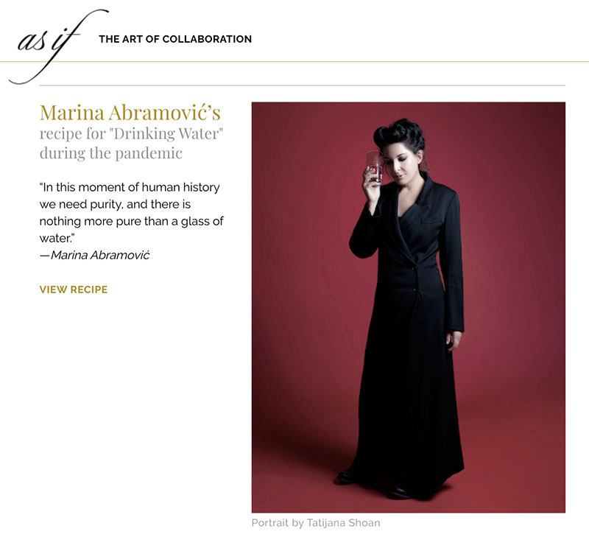
Task: Click the "during the pandemic" subtitle line
Action: [111, 153]
